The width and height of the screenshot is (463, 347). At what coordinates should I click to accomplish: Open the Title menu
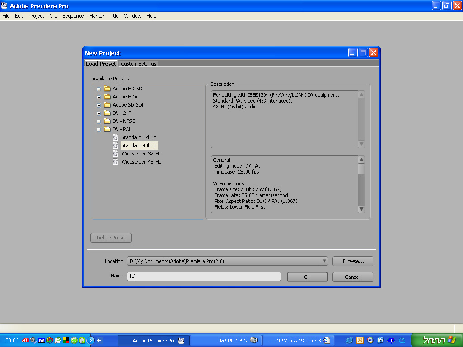tap(114, 16)
